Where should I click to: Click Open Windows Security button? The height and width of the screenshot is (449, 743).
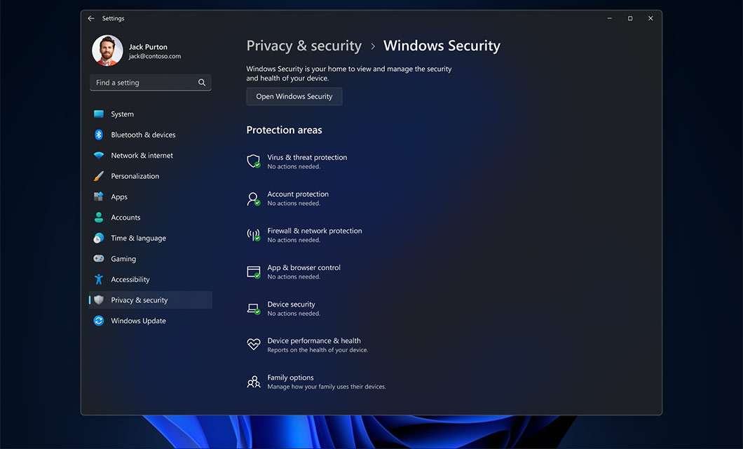tap(294, 96)
